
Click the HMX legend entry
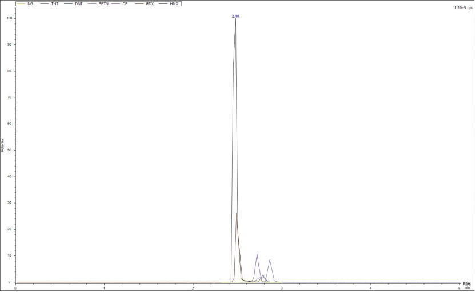tap(174, 4)
